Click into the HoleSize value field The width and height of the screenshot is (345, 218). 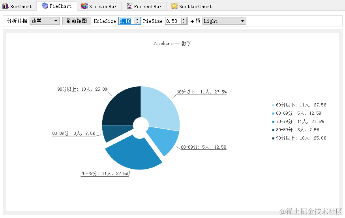coord(127,21)
